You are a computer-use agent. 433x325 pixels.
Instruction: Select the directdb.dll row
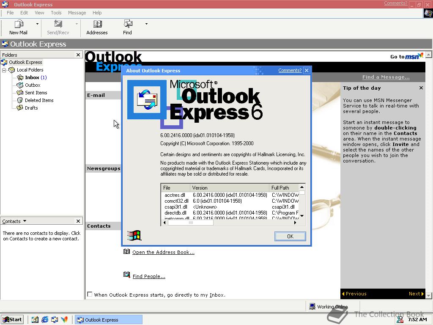[230, 213]
